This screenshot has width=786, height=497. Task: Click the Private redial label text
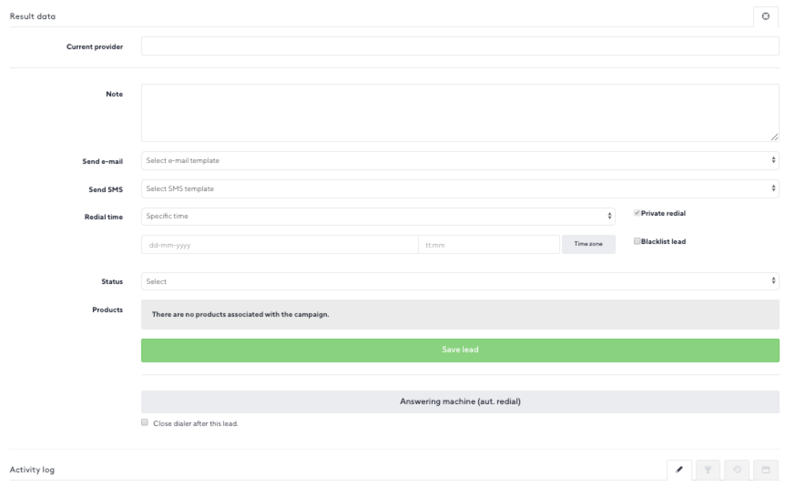[663, 213]
